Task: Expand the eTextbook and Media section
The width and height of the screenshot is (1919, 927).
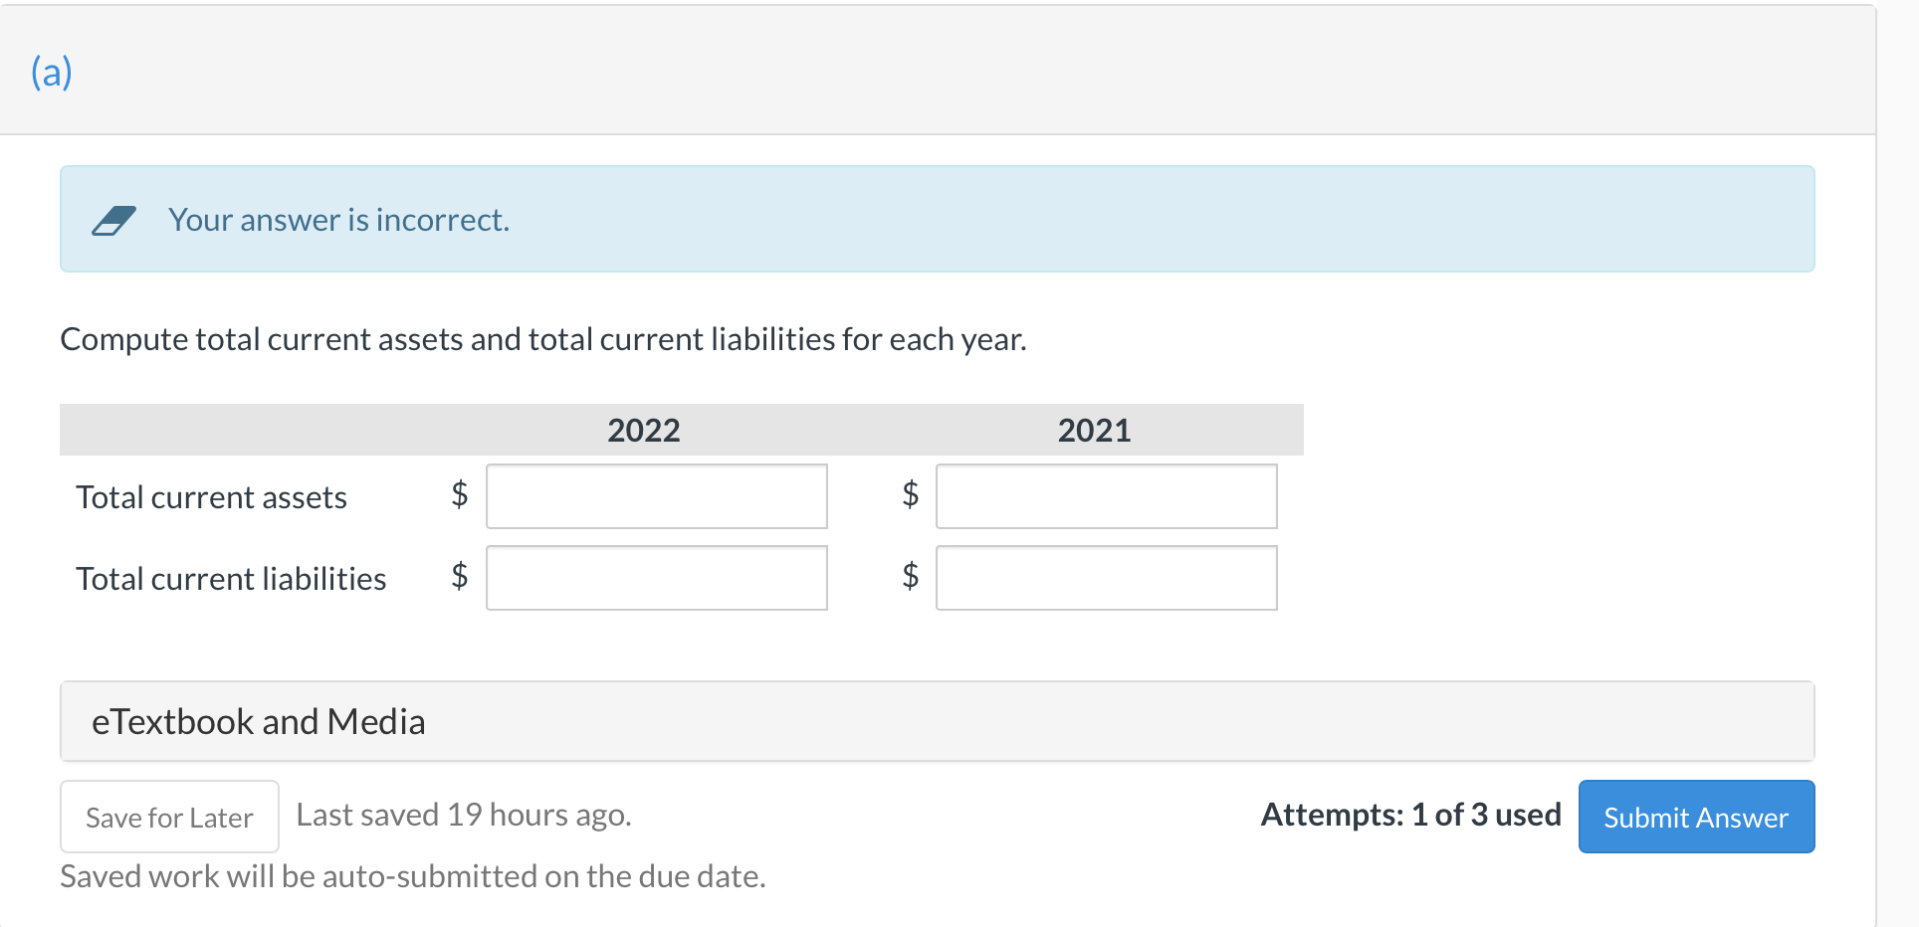Action: coord(259,721)
